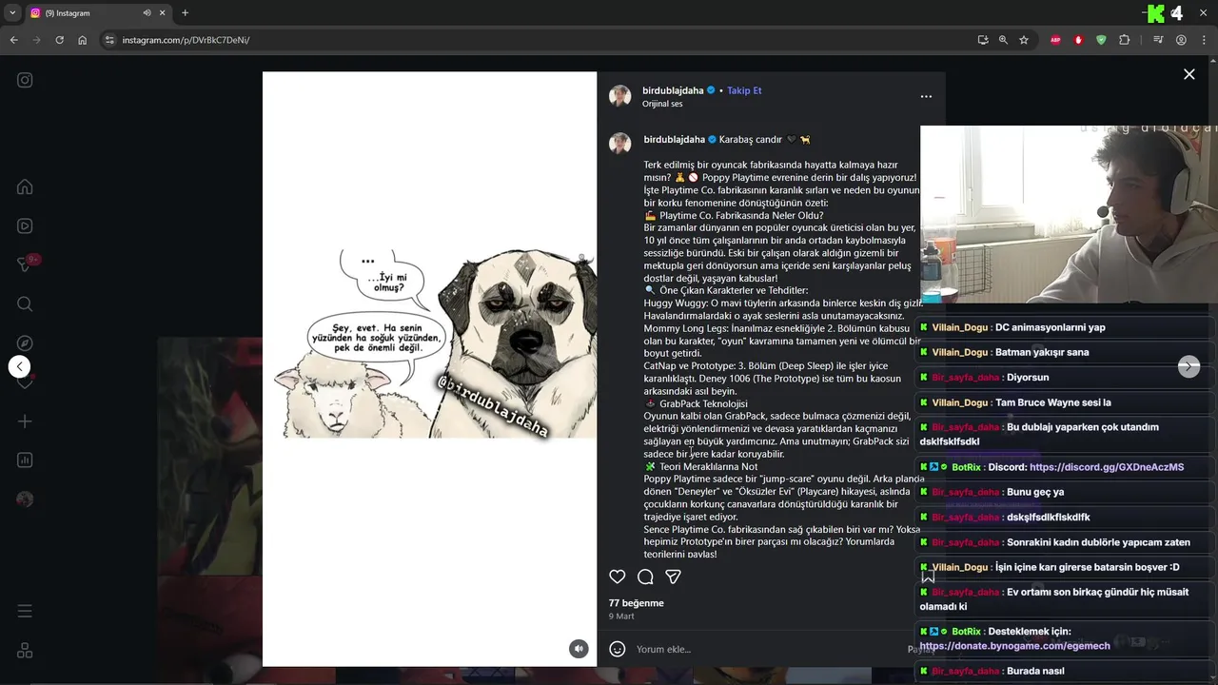Image resolution: width=1218 pixels, height=685 pixels.
Task: Select the Instagram browser tab
Action: [x=99, y=13]
